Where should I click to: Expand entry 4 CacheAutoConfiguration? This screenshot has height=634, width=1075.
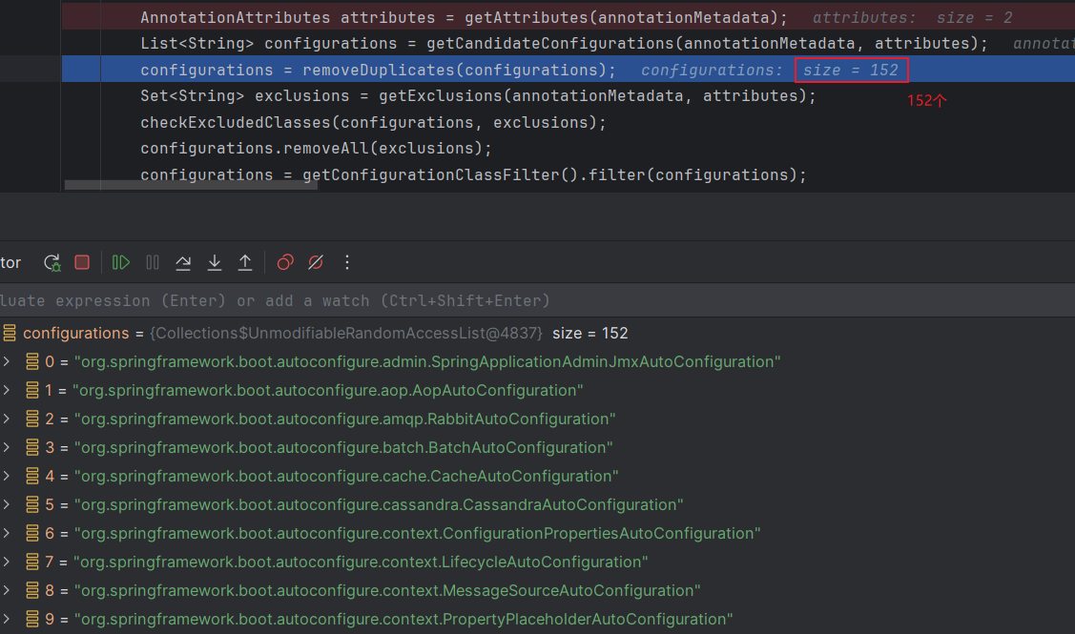tap(6, 476)
